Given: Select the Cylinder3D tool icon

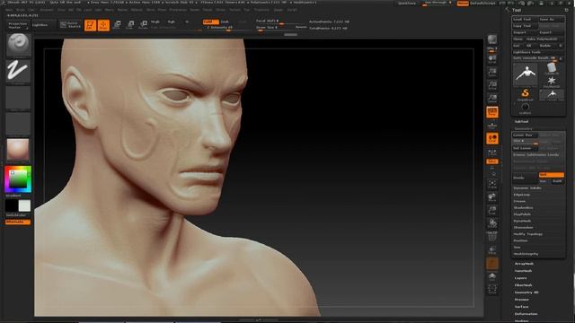Looking at the screenshot, I should pos(552,68).
